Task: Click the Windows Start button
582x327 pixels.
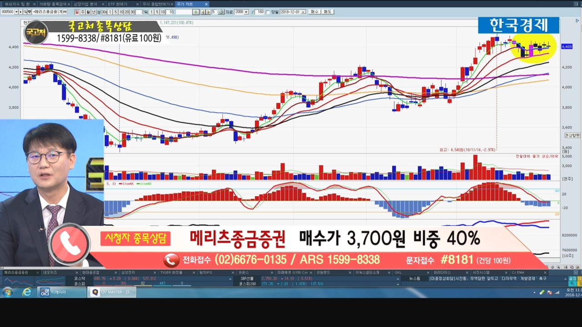Action: click(8, 292)
